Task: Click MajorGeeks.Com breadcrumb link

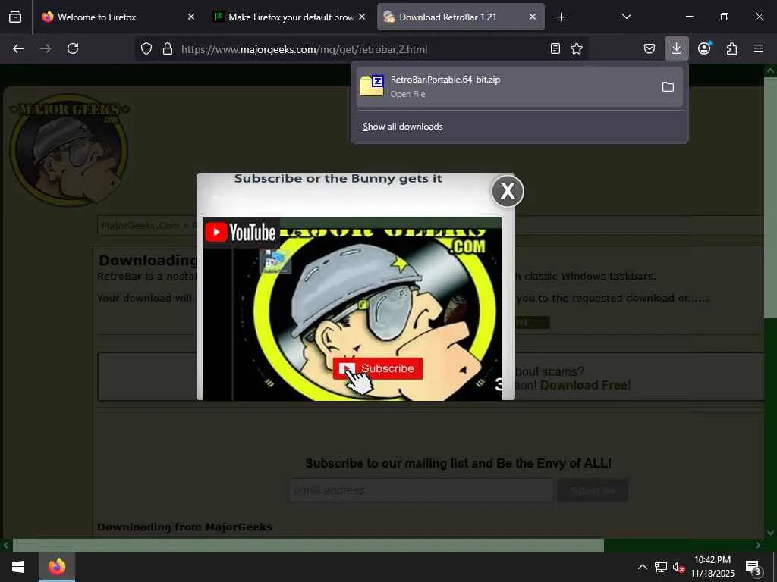Action: (x=140, y=226)
